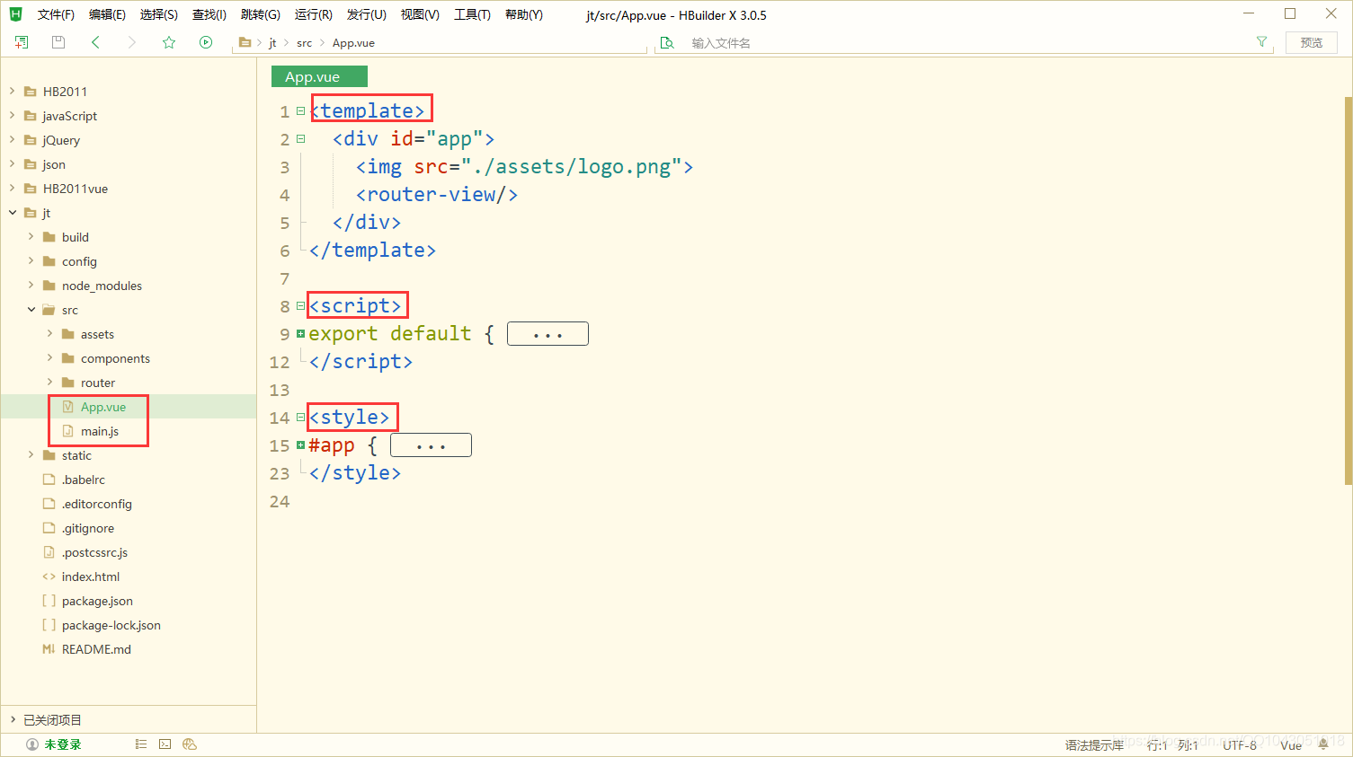
Task: Click the browser globe icon in status bar
Action: point(189,744)
